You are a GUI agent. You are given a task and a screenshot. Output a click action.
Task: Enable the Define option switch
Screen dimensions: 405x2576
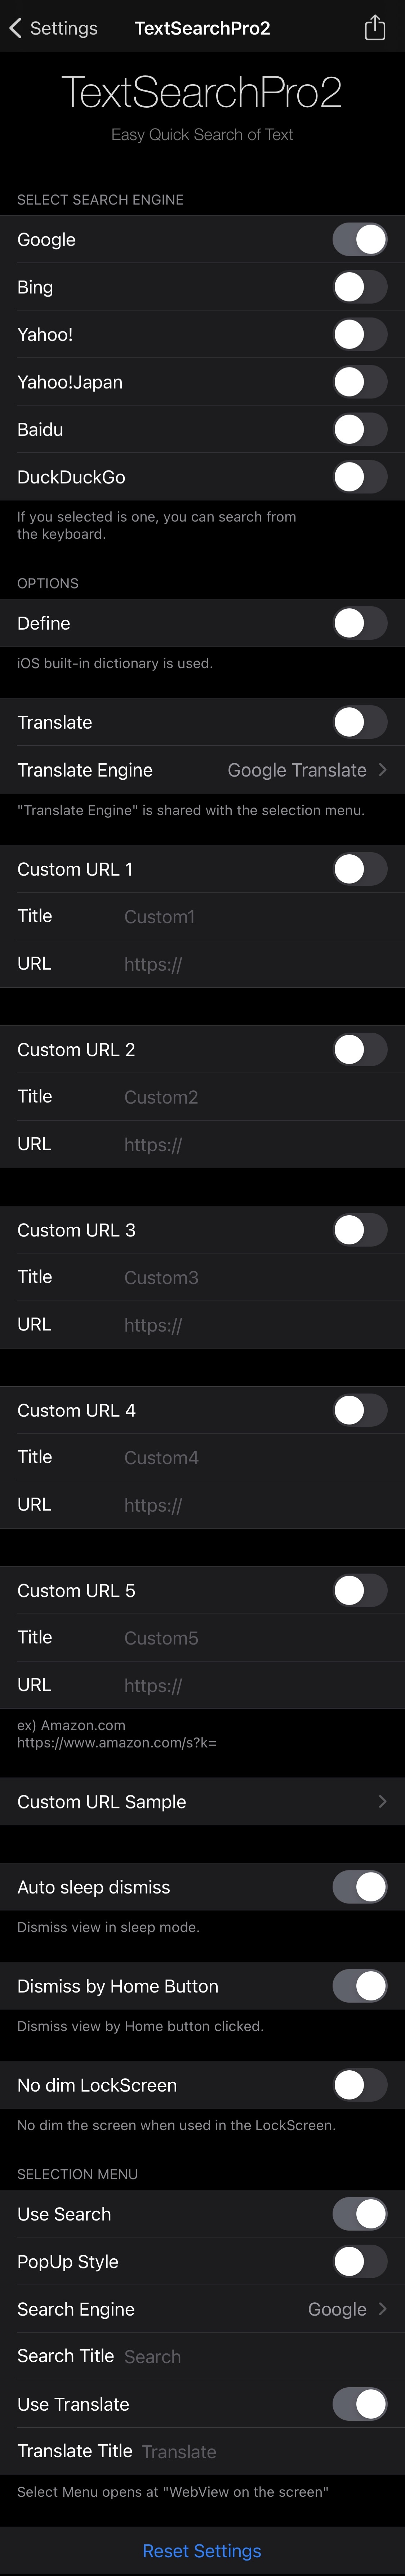(360, 623)
